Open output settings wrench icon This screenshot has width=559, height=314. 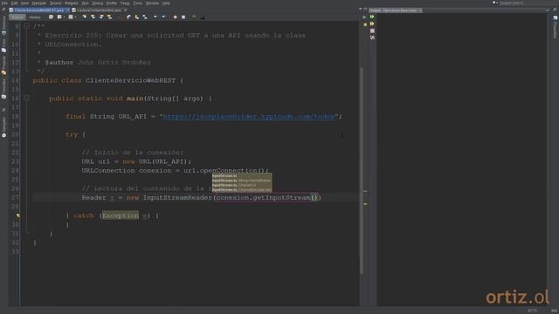click(372, 38)
